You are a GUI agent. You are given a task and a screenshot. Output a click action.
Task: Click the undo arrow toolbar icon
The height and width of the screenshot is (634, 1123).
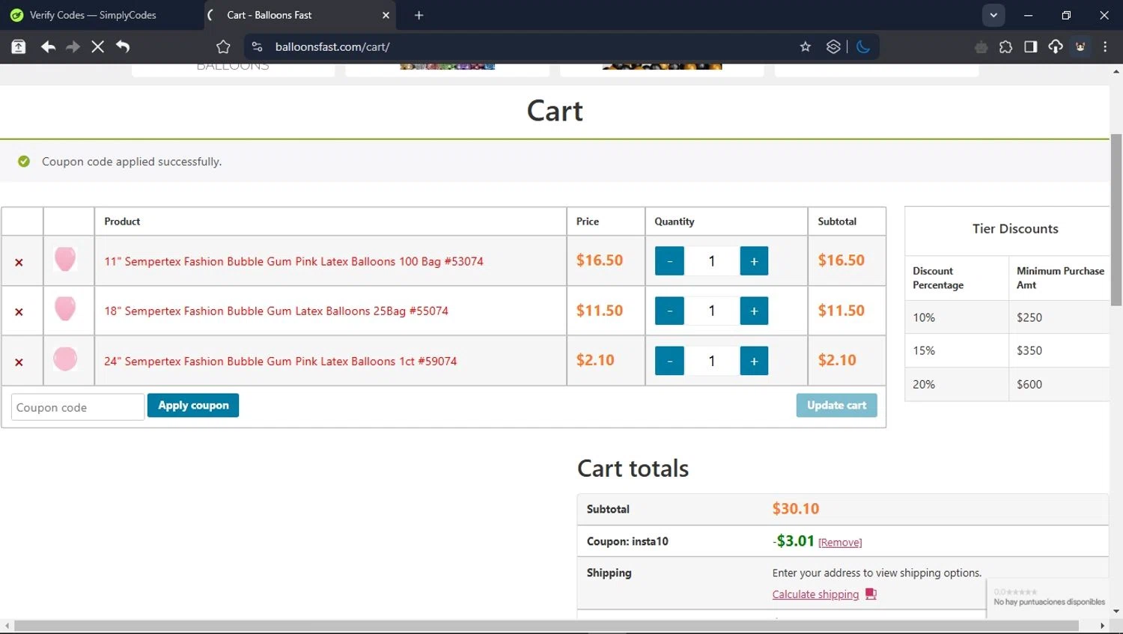123,46
